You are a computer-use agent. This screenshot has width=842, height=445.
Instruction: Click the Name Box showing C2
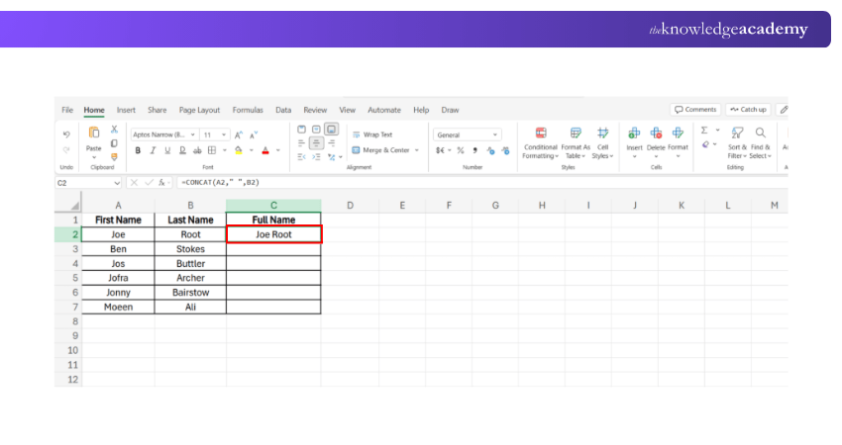pos(88,183)
